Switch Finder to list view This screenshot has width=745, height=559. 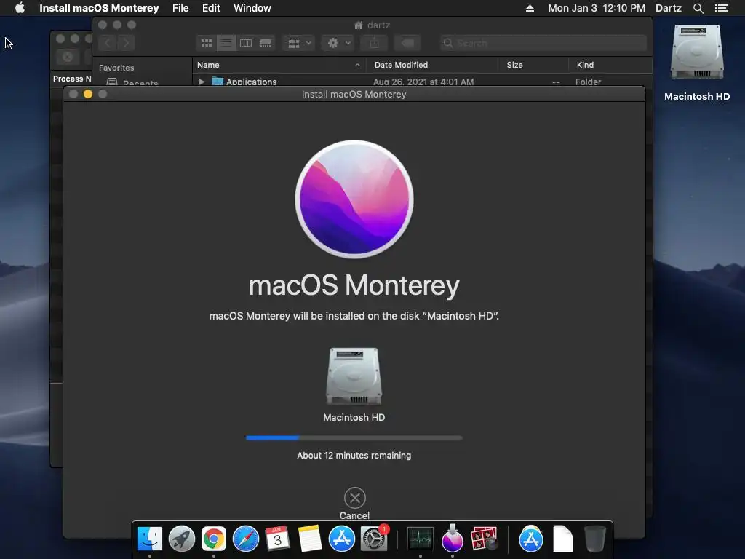coord(226,43)
